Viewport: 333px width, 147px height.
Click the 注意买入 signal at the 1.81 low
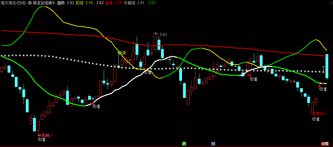tap(45, 135)
